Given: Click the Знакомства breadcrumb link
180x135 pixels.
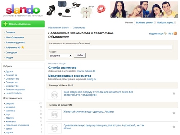Looking at the screenshot, I should coord(79,28).
